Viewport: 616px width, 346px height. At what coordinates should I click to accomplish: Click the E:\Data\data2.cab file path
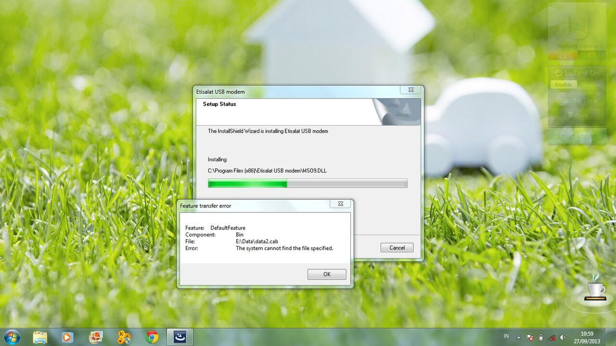click(x=257, y=241)
